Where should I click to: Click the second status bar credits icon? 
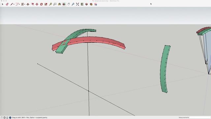click(x=4, y=118)
